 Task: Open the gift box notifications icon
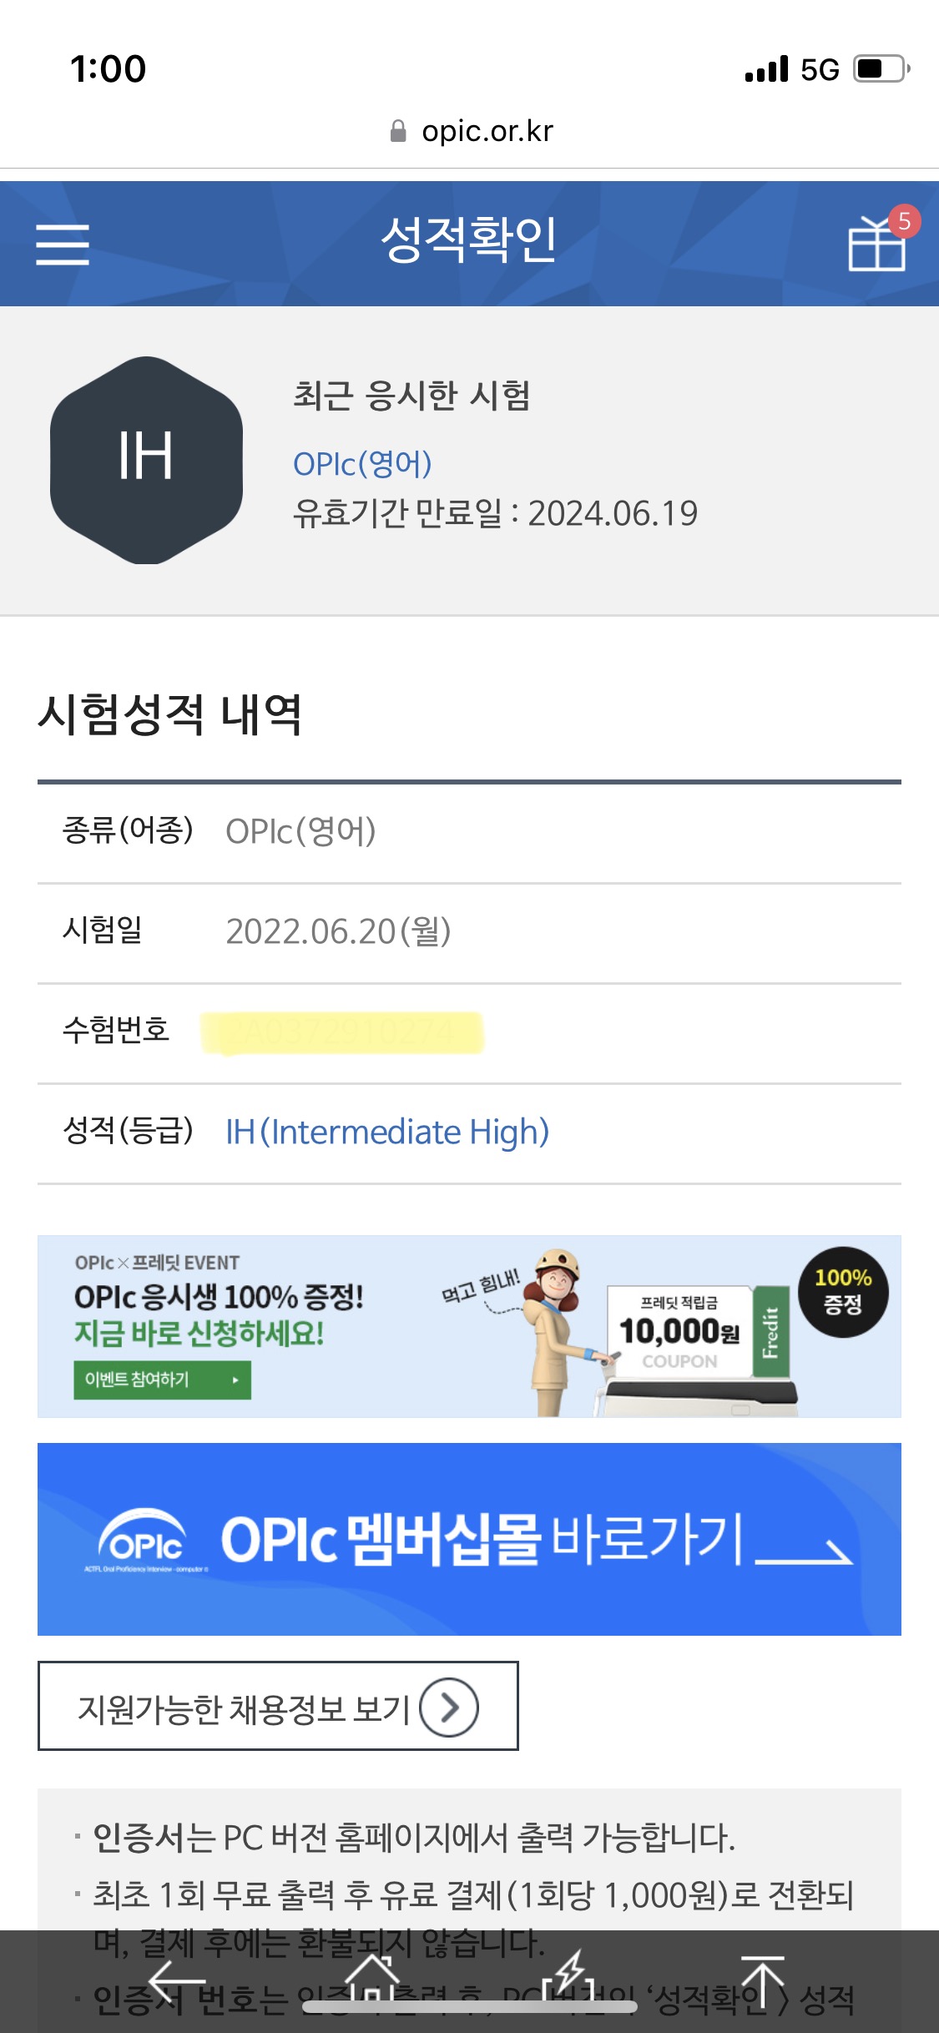tap(876, 243)
